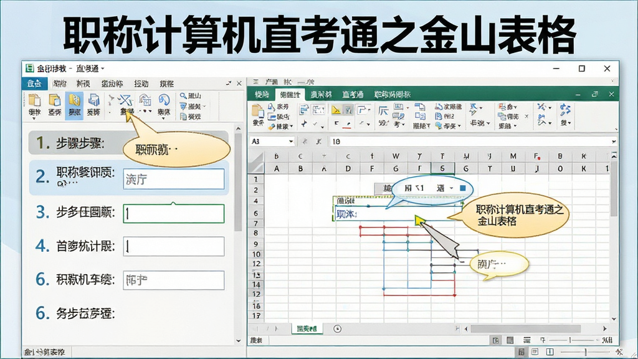Click the clipboard paste icon in left panel toolbar
638x359 pixels.
(35, 100)
